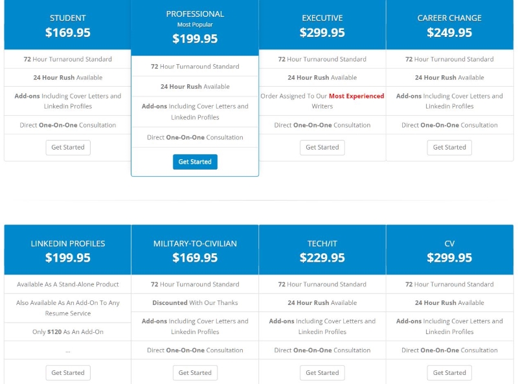Select the Military-To-Civilian price header
The image size is (518, 384).
coord(195,250)
